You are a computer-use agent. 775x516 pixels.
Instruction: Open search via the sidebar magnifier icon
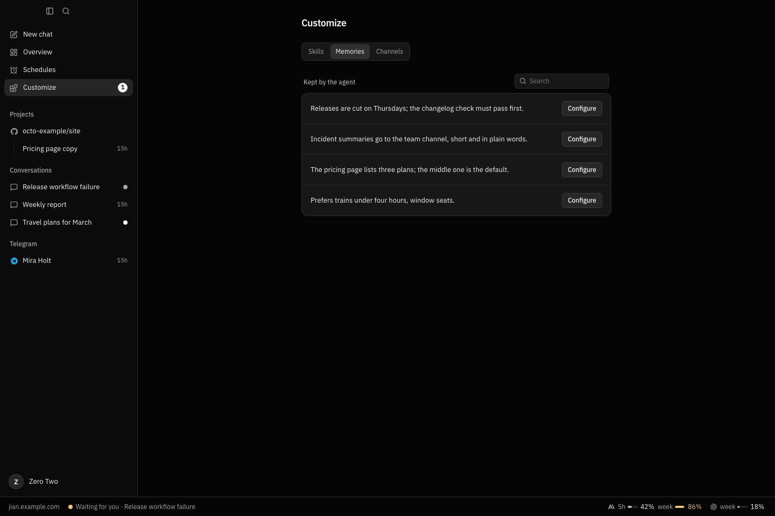tap(66, 11)
